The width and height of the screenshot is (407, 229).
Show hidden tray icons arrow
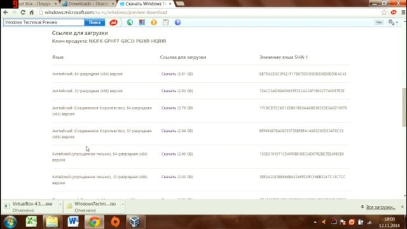point(315,222)
